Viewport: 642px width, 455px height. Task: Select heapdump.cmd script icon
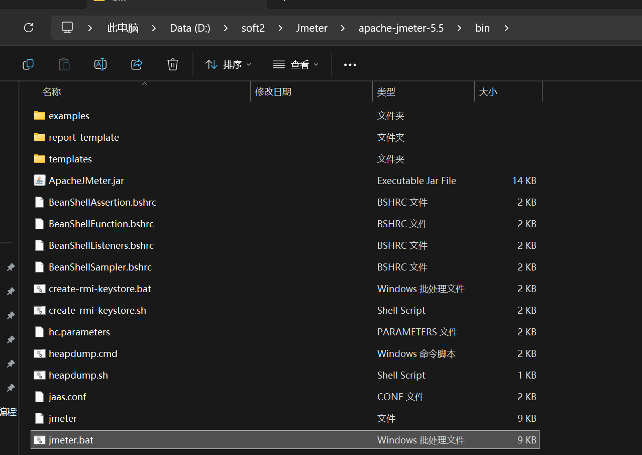(40, 353)
